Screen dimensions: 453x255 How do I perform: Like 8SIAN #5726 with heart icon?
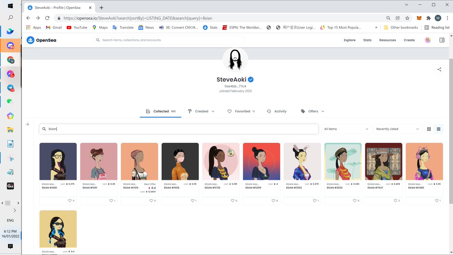(x=233, y=201)
